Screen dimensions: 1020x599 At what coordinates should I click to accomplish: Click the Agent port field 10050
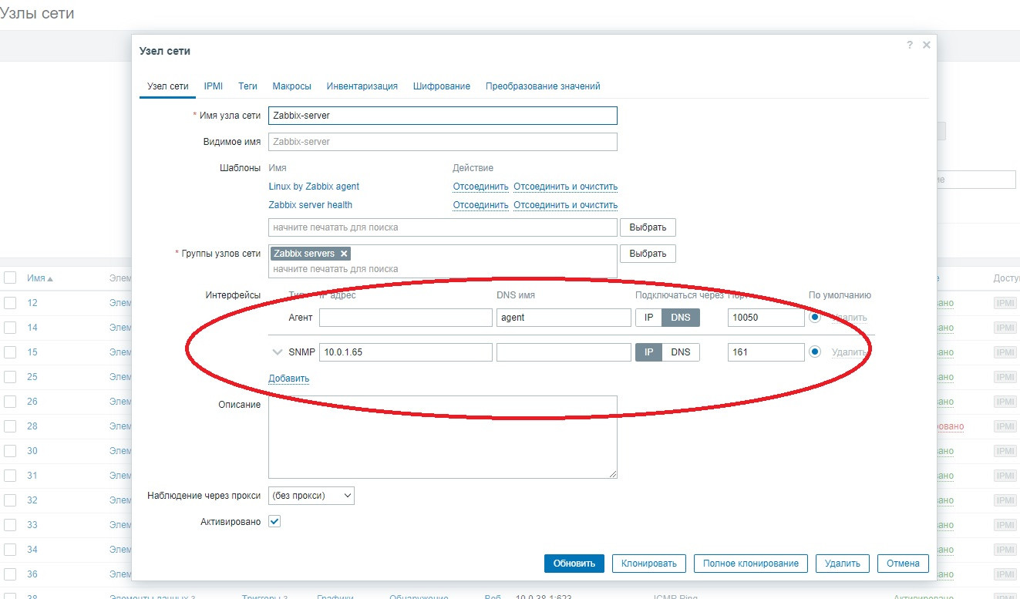766,318
